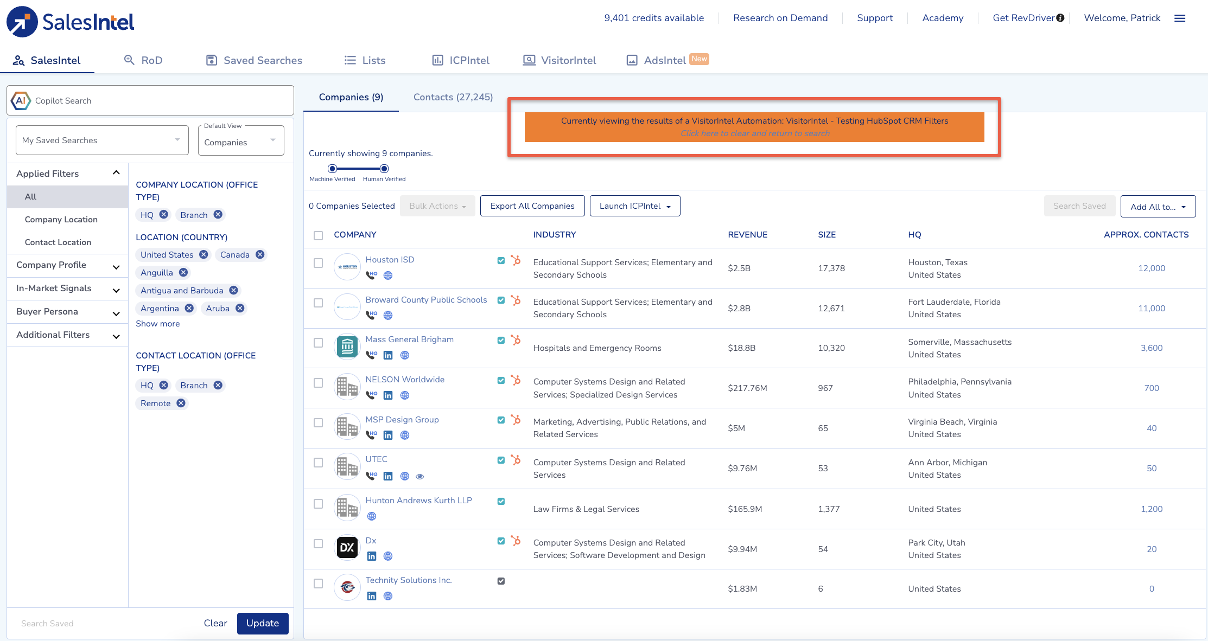Screen dimensions: 1208x641
Task: Select the Technity Solutions Inc. checkbox
Action: 319,584
